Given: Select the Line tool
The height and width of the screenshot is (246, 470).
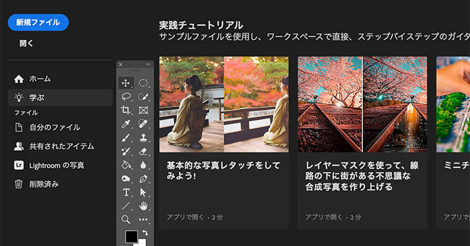Looking at the screenshot, I should click(x=126, y=206).
